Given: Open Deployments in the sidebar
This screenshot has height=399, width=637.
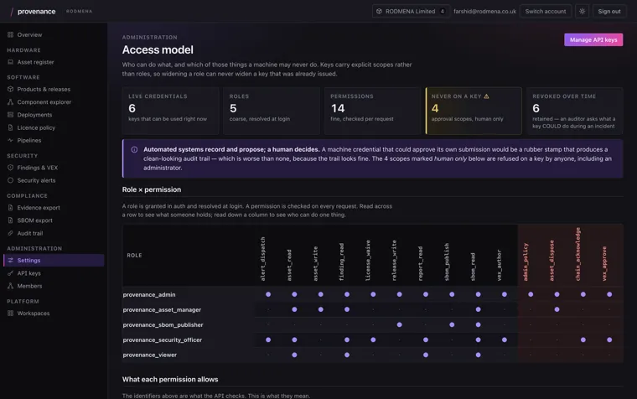Looking at the screenshot, I should click(x=34, y=115).
